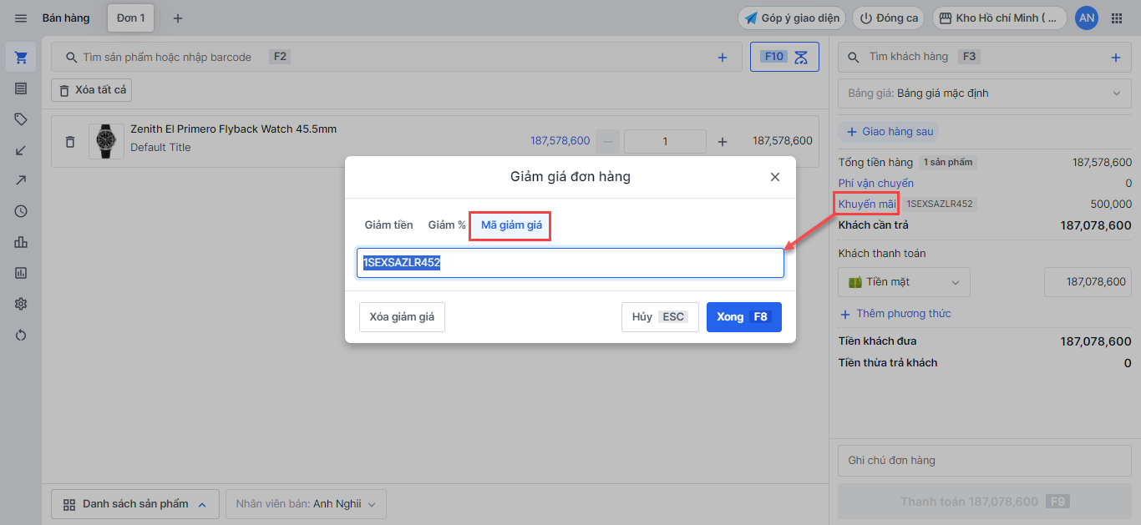Open the hamburger menu at top left
Image resolution: width=1141 pixels, height=525 pixels.
21,18
